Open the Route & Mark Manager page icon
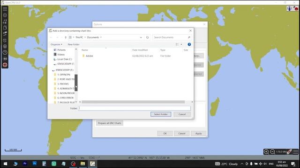Image resolution: width=300 pixels, height=168 pixels. [x=5, y=28]
